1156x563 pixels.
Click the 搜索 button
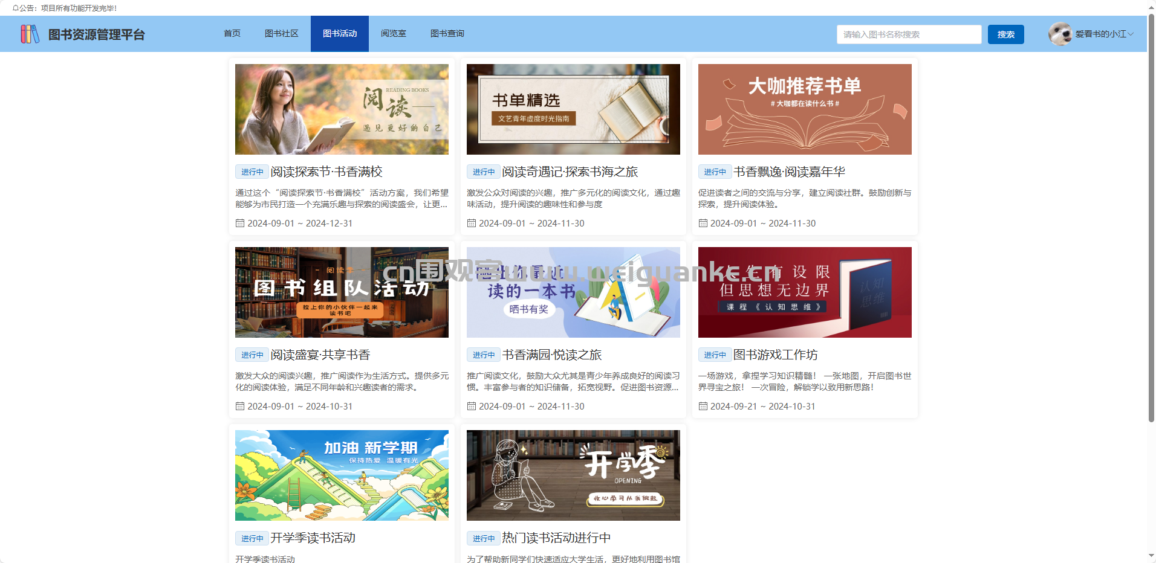tap(1006, 34)
